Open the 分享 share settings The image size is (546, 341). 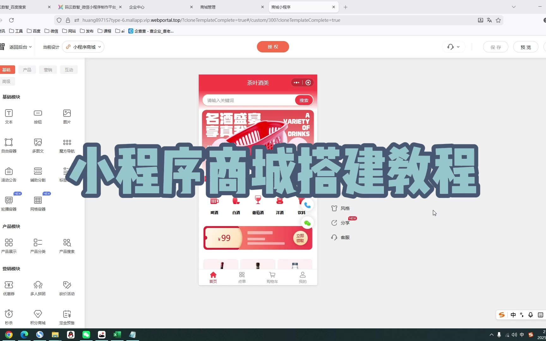click(x=340, y=223)
